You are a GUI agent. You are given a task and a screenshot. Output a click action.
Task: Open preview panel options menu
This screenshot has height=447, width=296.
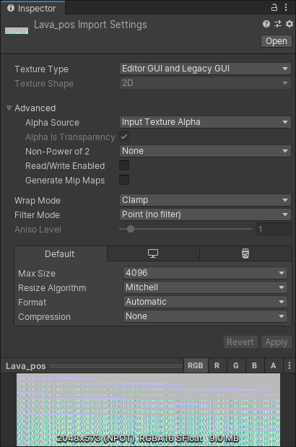[x=290, y=365]
